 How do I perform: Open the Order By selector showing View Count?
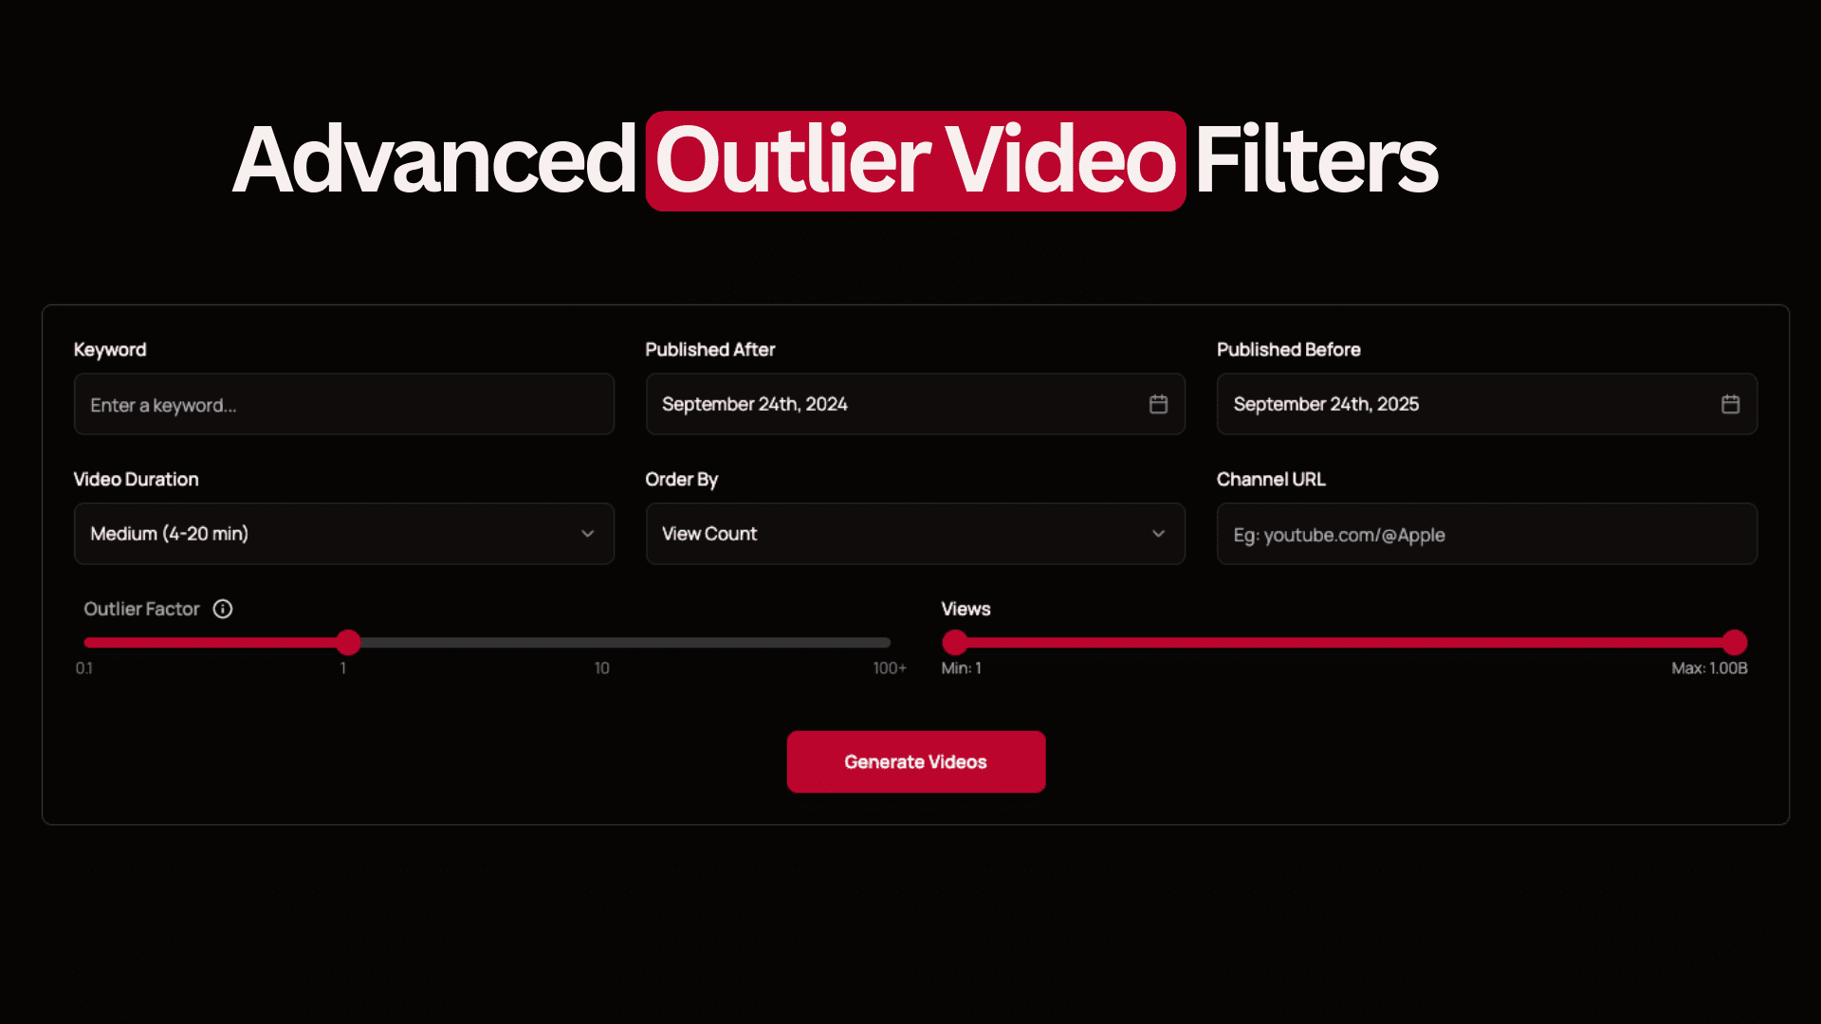(914, 534)
